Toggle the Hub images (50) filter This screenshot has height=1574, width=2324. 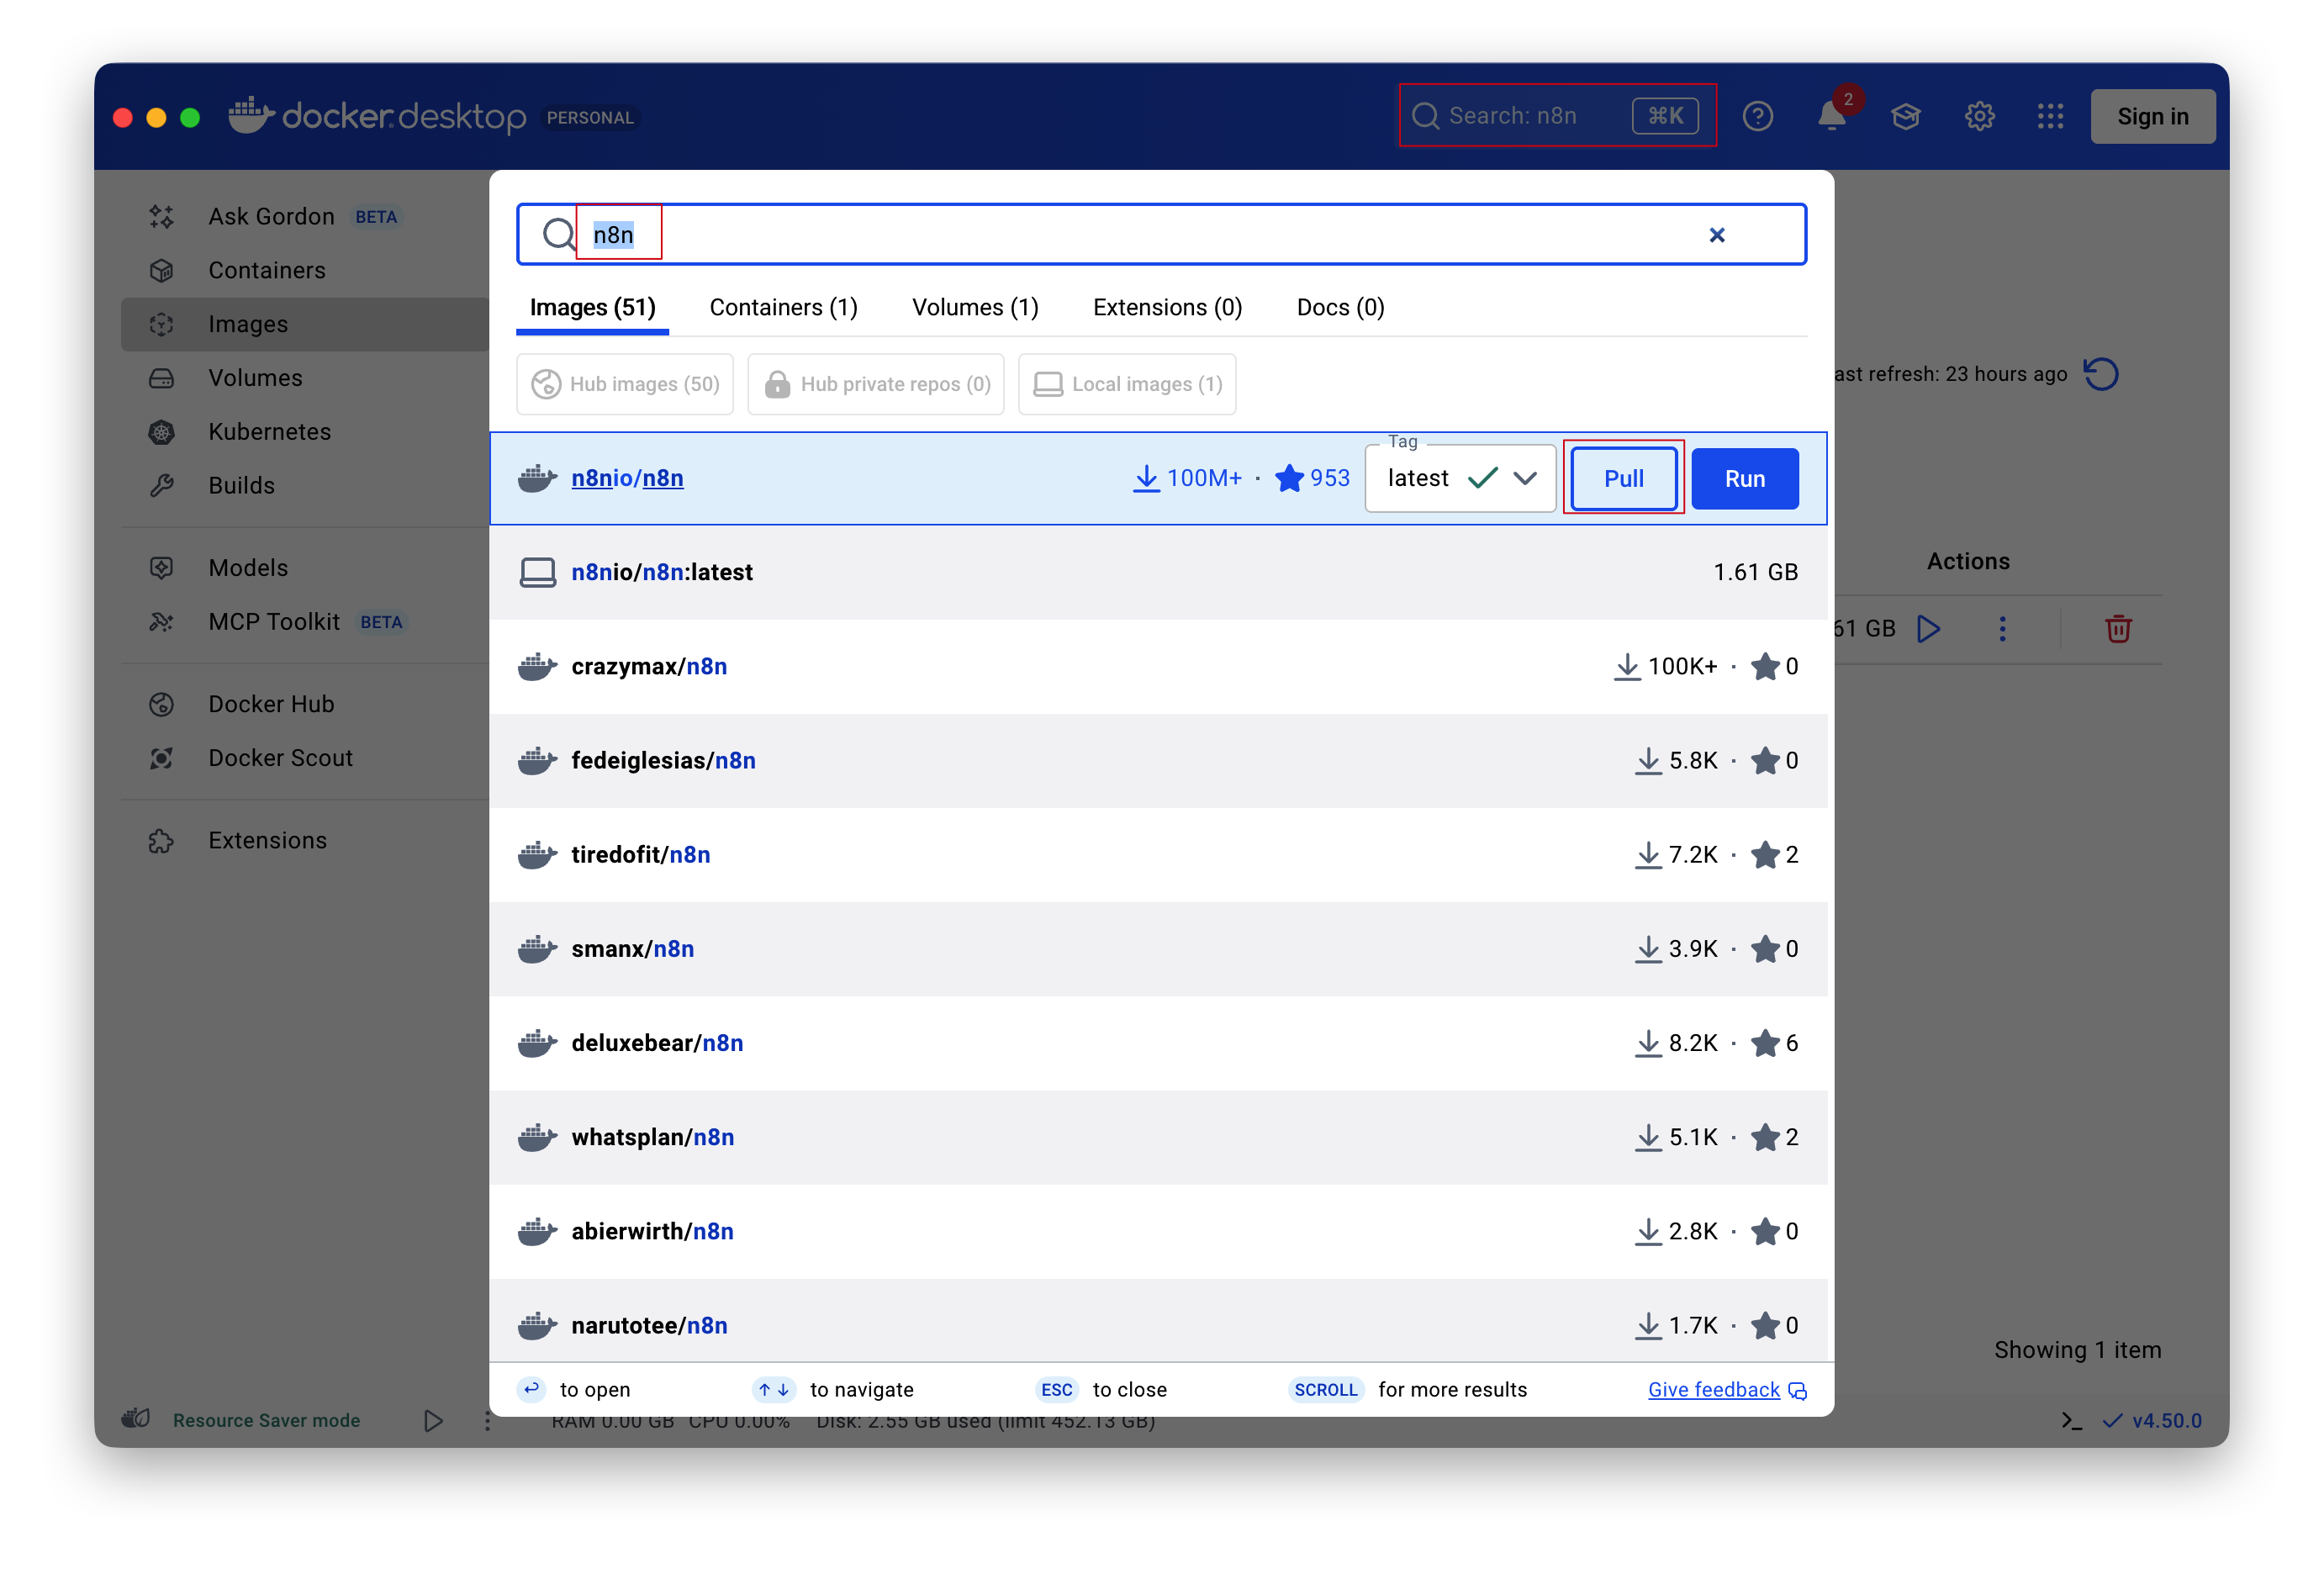(625, 384)
